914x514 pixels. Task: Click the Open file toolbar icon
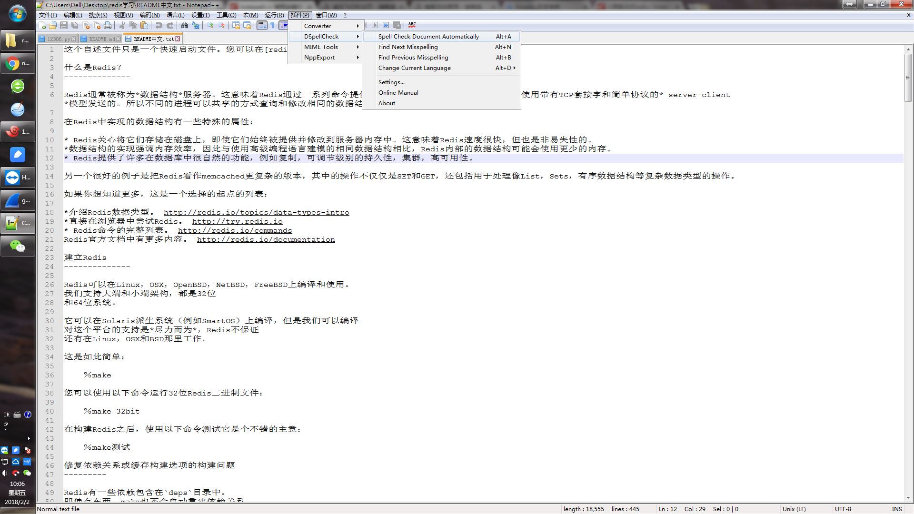coord(53,25)
